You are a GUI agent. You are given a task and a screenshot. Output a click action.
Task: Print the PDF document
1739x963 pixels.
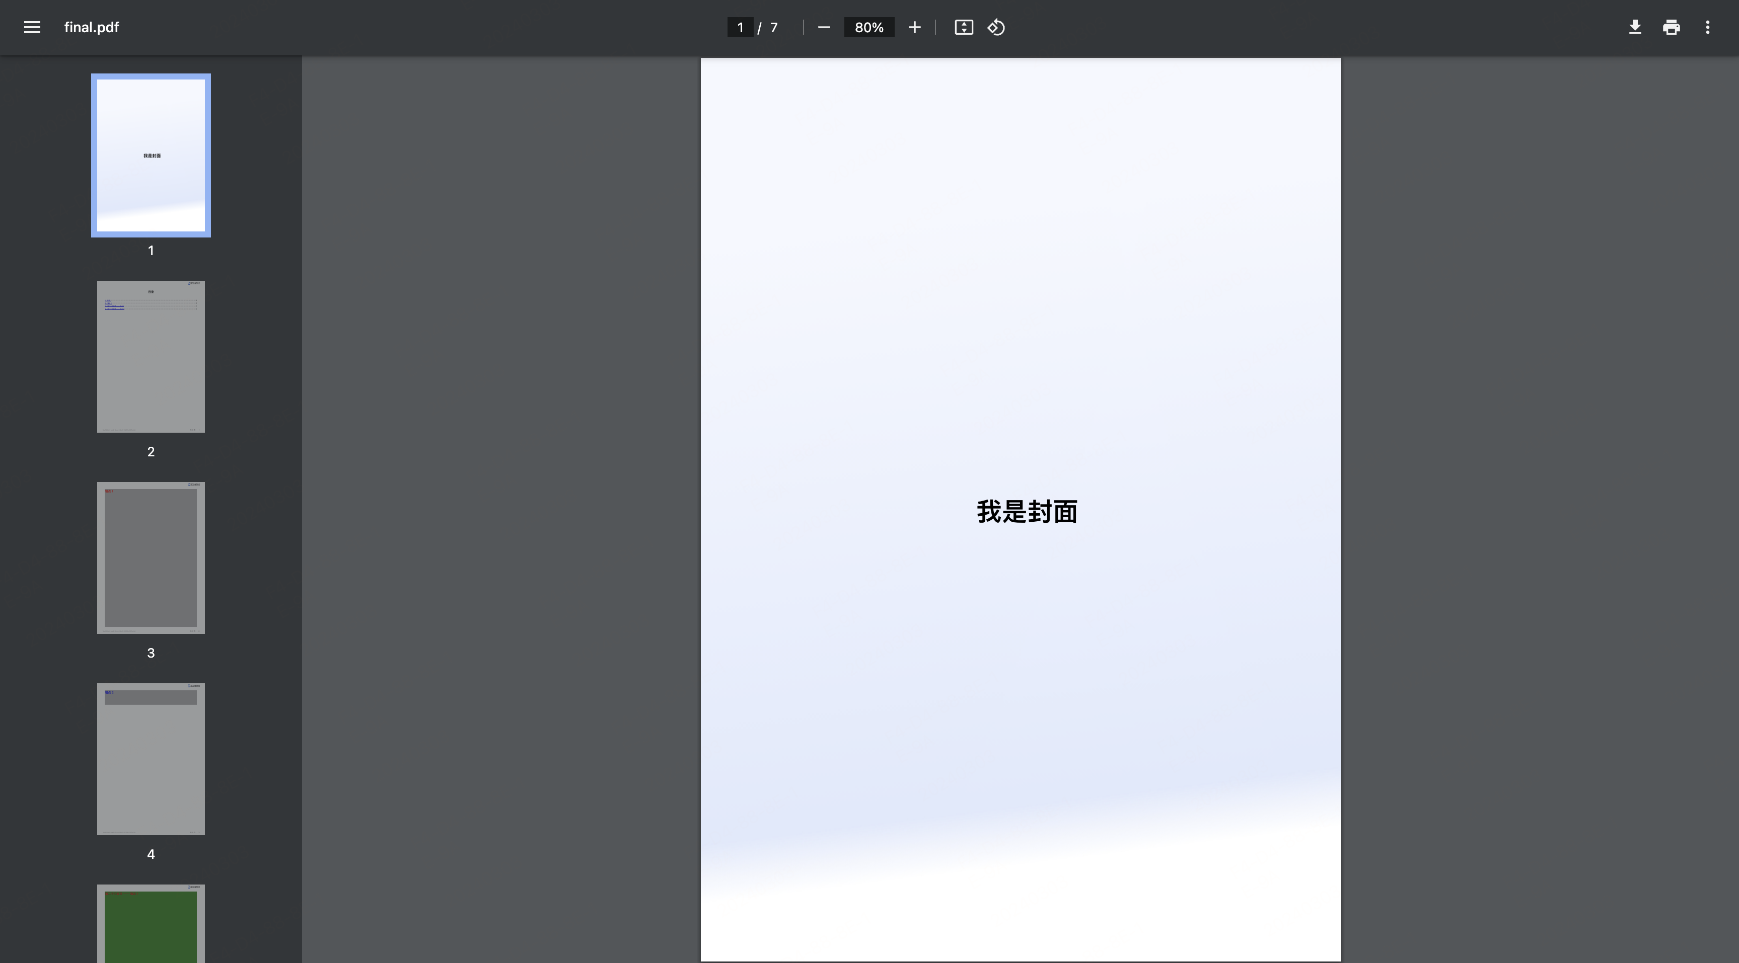[x=1671, y=28]
